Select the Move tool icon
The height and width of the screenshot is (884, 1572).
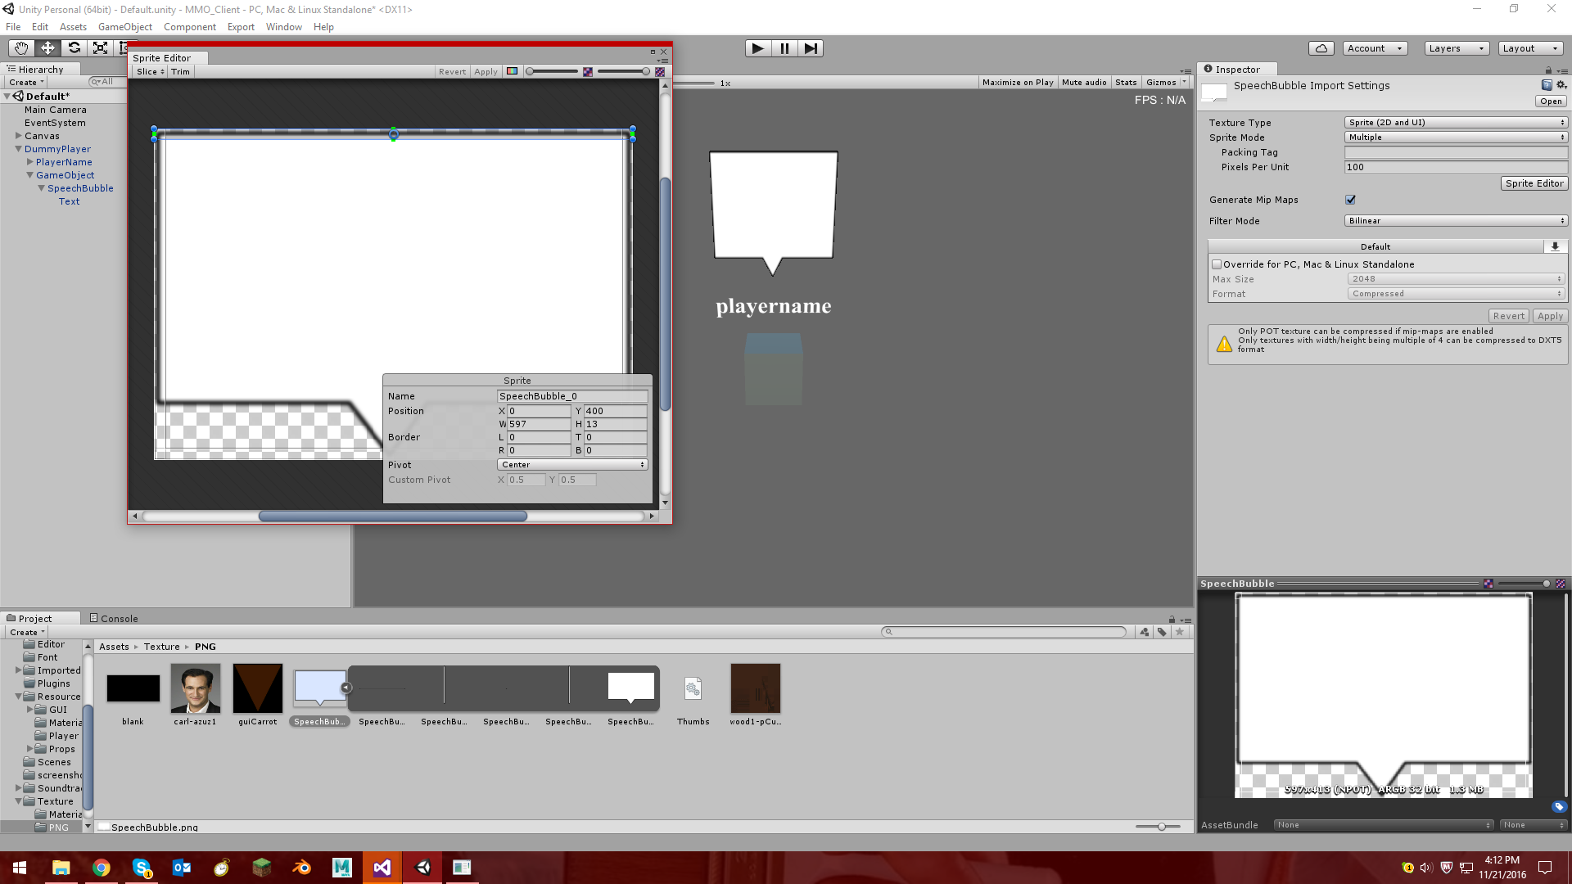(47, 48)
